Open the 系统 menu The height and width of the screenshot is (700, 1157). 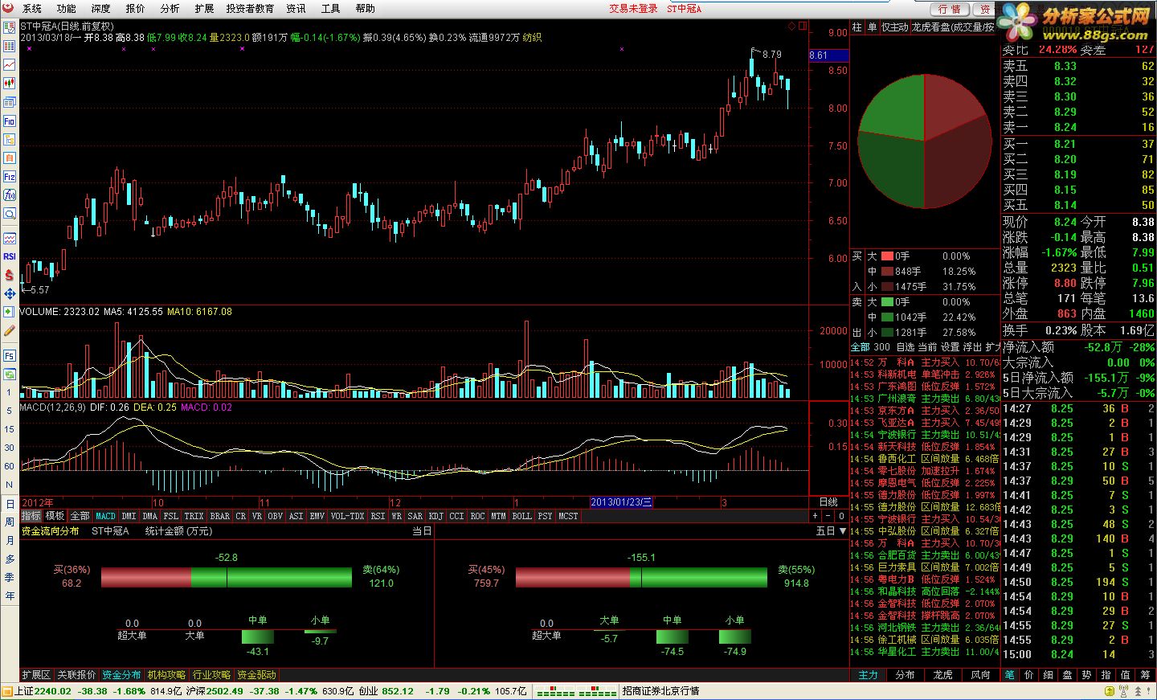click(x=32, y=9)
